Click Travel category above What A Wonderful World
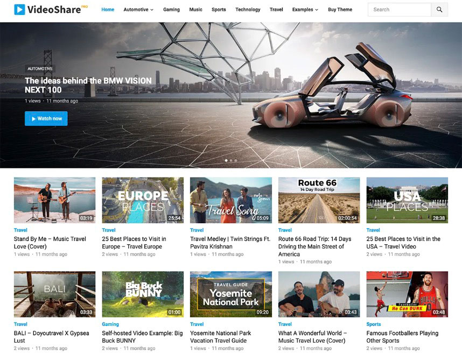 [285, 324]
